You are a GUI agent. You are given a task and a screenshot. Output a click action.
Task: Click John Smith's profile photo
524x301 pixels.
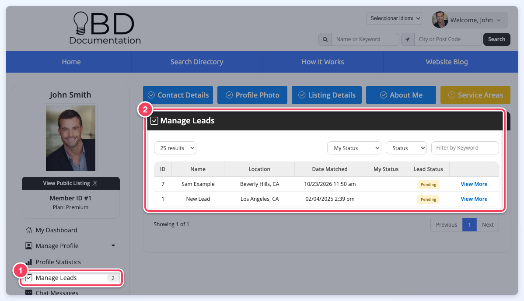pos(70,138)
